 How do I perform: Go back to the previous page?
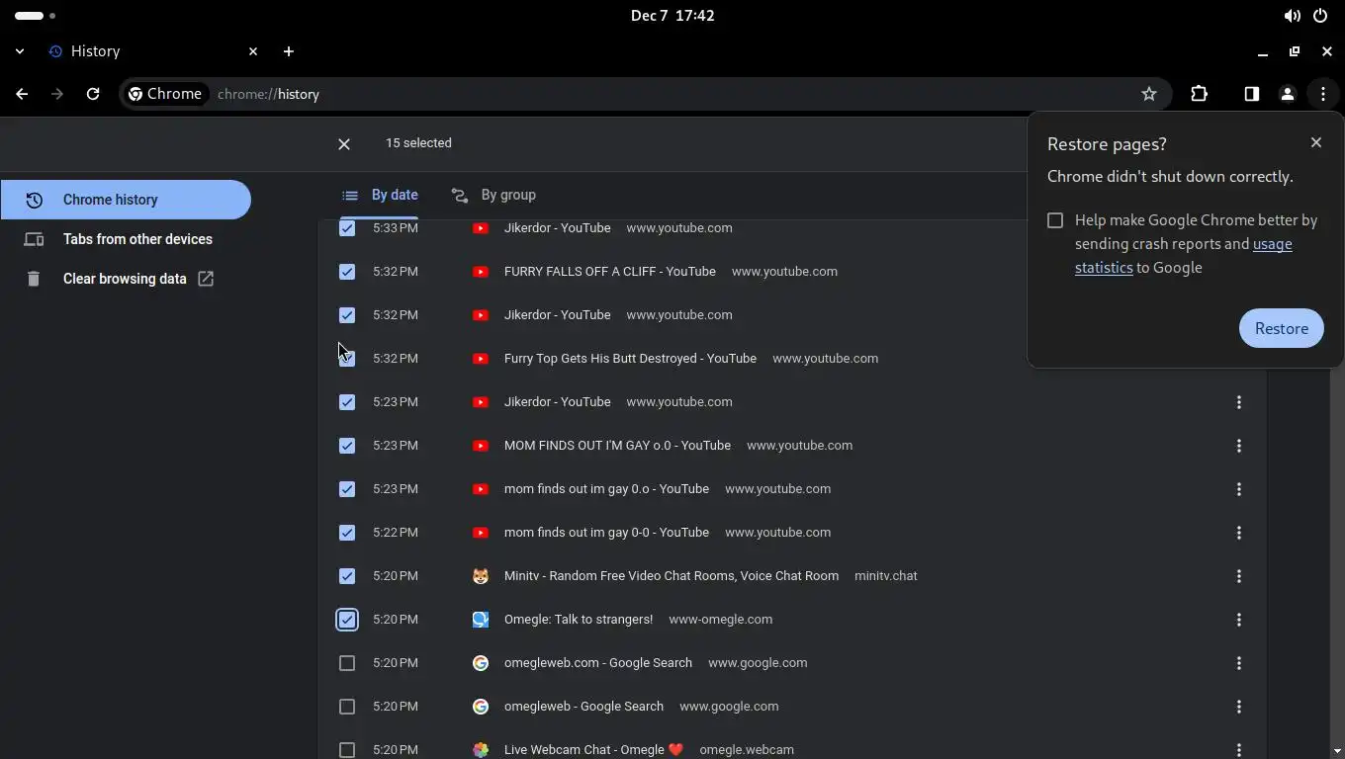point(22,94)
